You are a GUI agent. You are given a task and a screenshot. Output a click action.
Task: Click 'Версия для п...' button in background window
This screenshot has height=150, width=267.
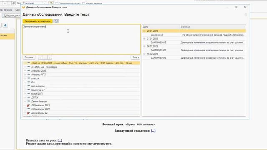coord(11,16)
